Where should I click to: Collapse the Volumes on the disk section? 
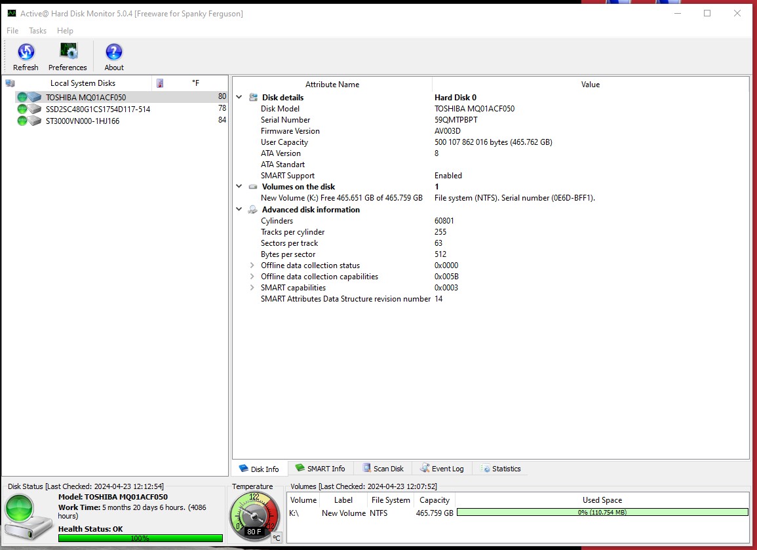pyautogui.click(x=239, y=186)
